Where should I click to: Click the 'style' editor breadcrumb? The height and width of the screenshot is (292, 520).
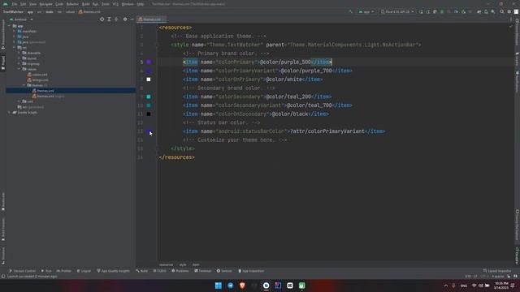click(183, 264)
